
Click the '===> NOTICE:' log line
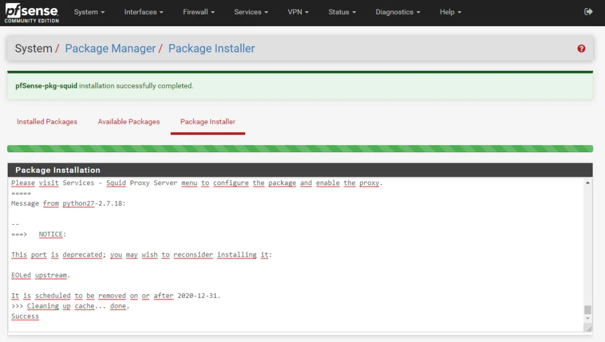(x=38, y=234)
